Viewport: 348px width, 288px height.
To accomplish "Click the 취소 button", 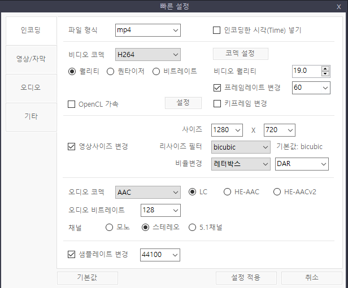I will 312,278.
